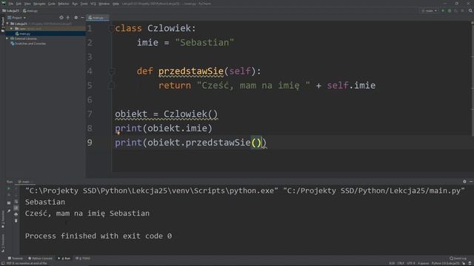Toggle the Favorites side tab
Viewport: 474px width, 266px height.
click(x=3, y=219)
